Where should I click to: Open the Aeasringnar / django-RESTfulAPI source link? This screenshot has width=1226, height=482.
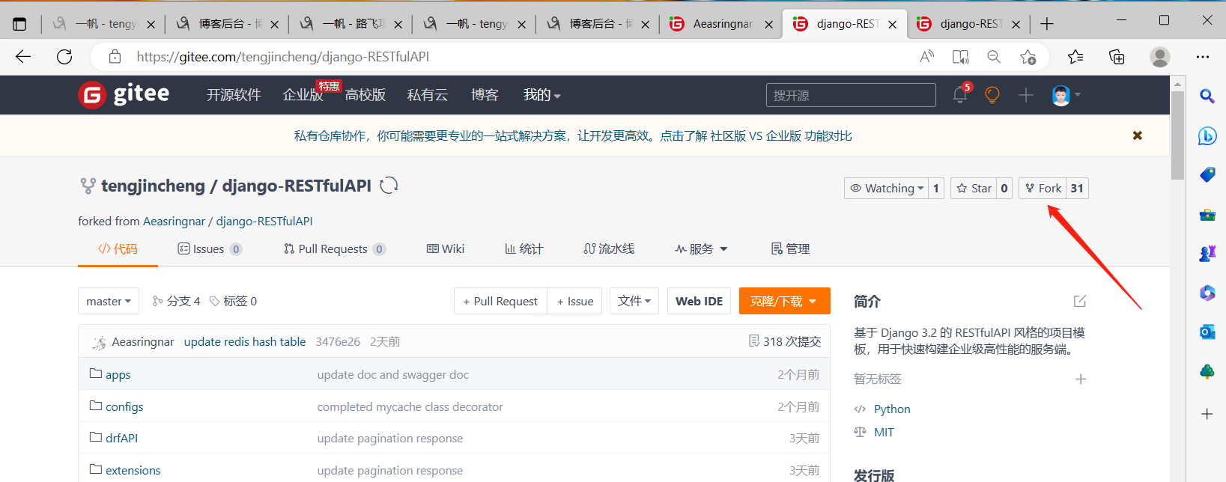tap(228, 221)
